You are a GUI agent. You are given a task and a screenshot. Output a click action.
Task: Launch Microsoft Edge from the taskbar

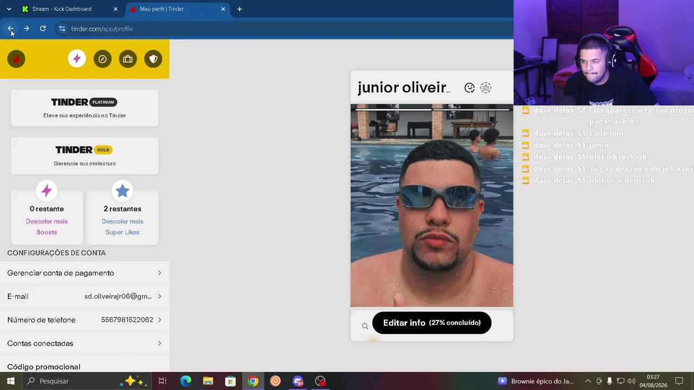[185, 381]
